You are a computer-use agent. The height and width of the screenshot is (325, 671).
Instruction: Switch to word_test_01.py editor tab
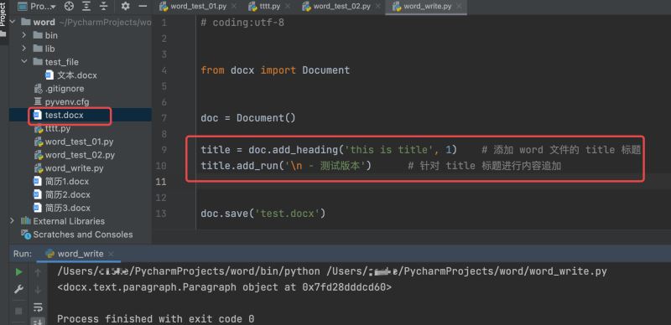tap(198, 7)
